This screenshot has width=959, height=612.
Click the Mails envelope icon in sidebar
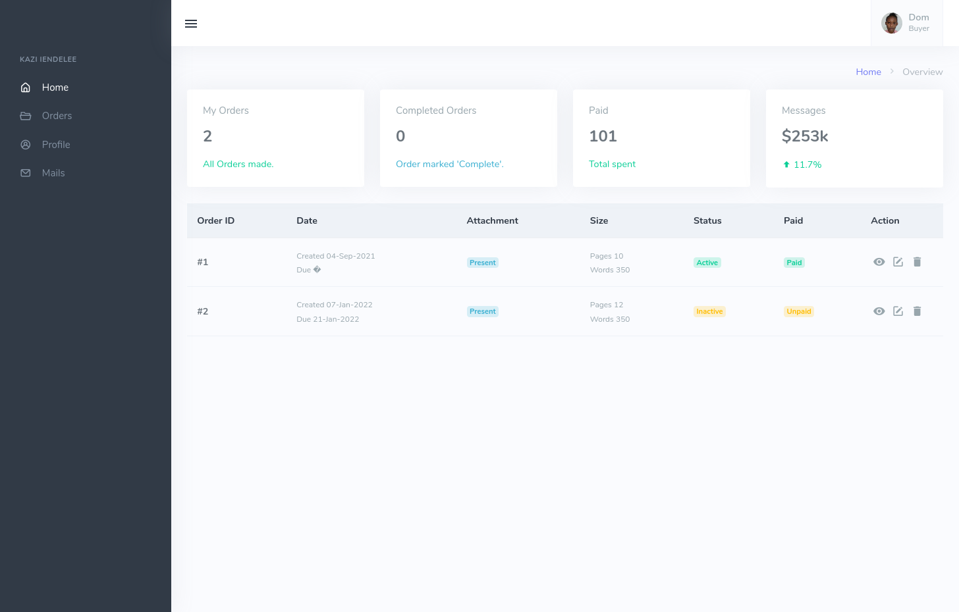26,173
